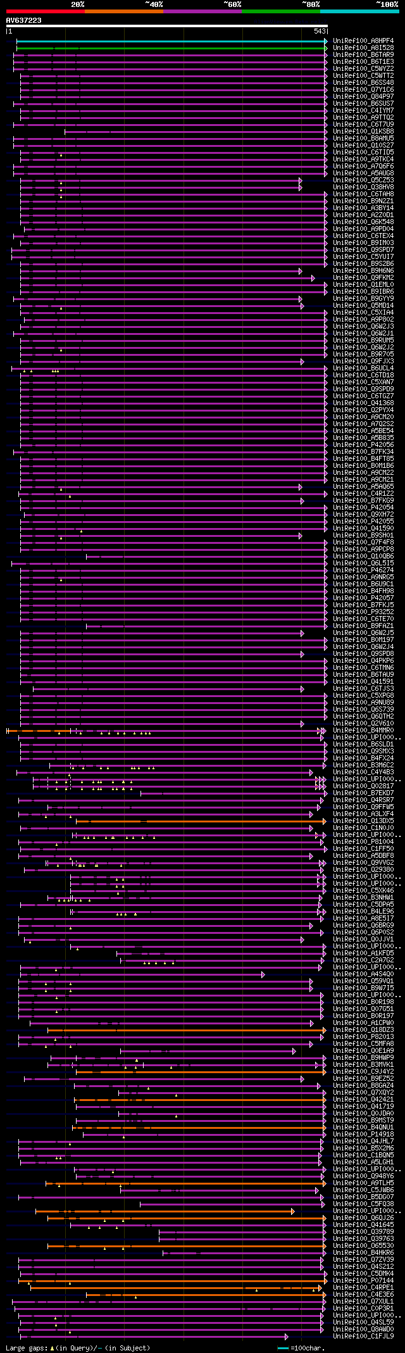Open hit UniRef100_B6T1E3

tap(363, 62)
